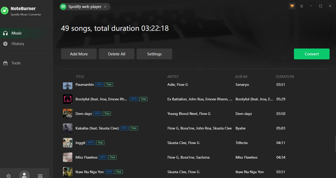This screenshot has height=178, width=336.
Task: Open the hamburger menu icon
Action: [302, 6]
